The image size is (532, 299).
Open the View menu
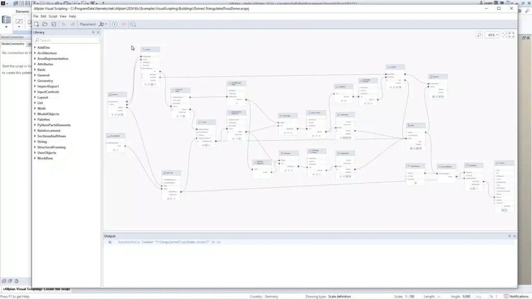[62, 16]
